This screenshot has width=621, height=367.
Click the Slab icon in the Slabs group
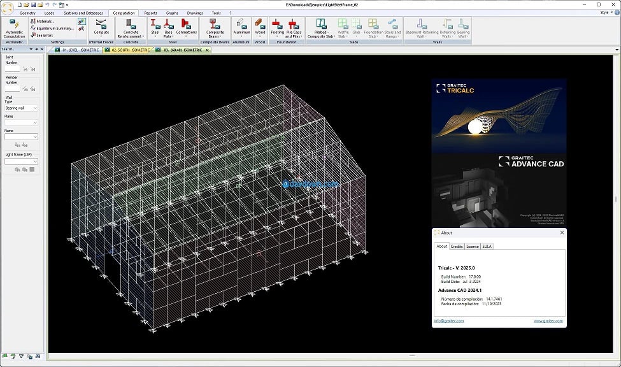click(x=357, y=24)
